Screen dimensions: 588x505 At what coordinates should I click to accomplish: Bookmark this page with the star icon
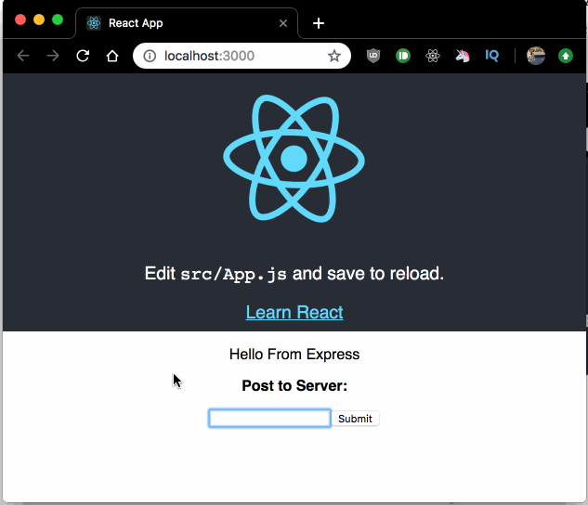point(334,56)
